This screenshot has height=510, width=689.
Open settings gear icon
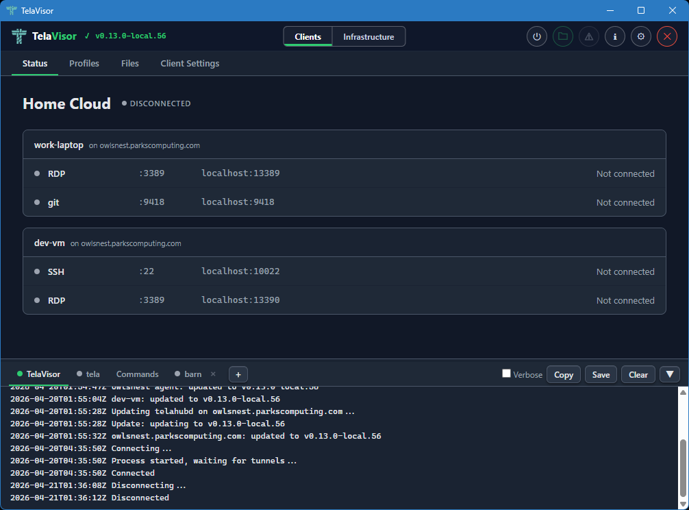(641, 37)
